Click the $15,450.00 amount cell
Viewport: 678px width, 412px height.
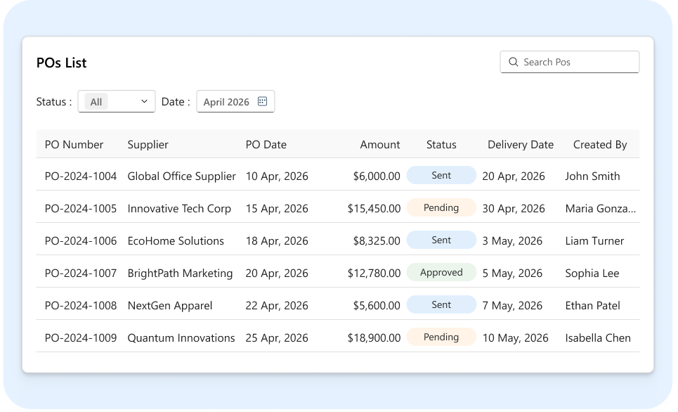pos(374,209)
